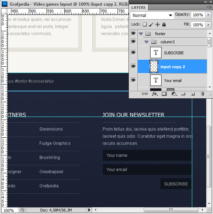Click the Layers panel scroll up arrow
This screenshot has height=214, width=213.
210,33
